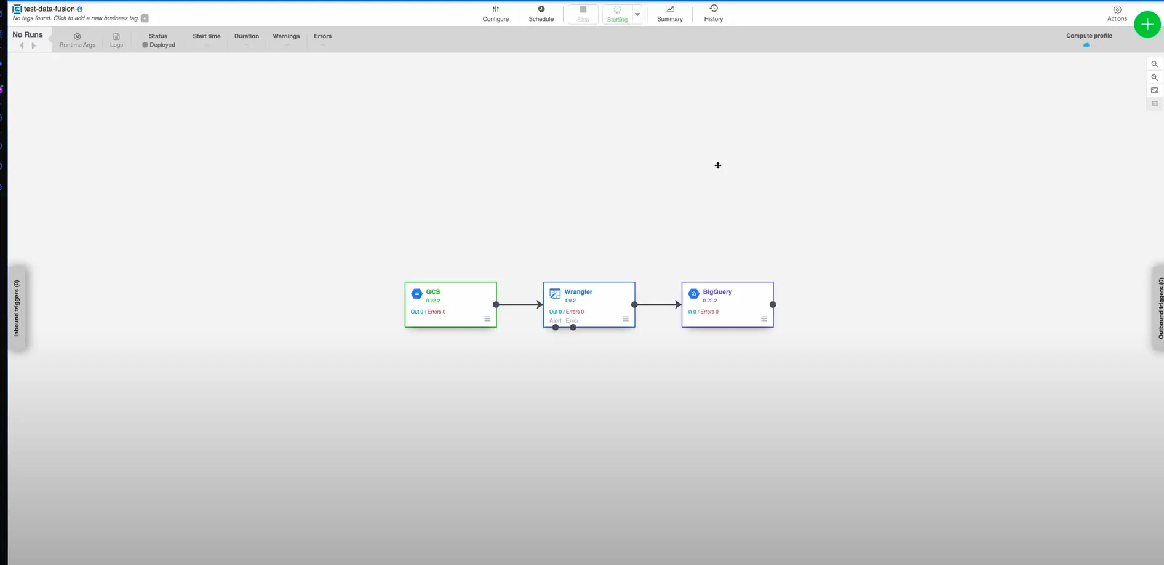Zoom in on the pipeline canvas
Image resolution: width=1164 pixels, height=565 pixels.
(x=1154, y=65)
